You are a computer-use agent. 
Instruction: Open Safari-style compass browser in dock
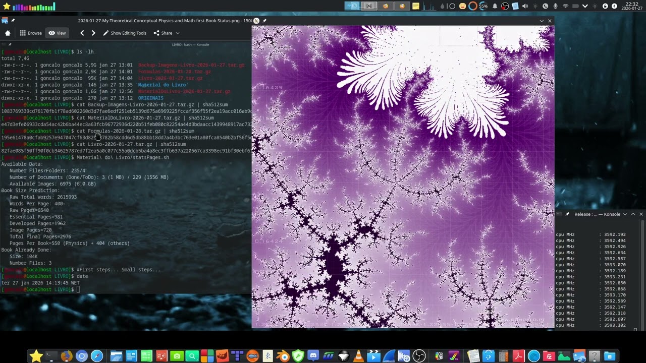(96, 356)
